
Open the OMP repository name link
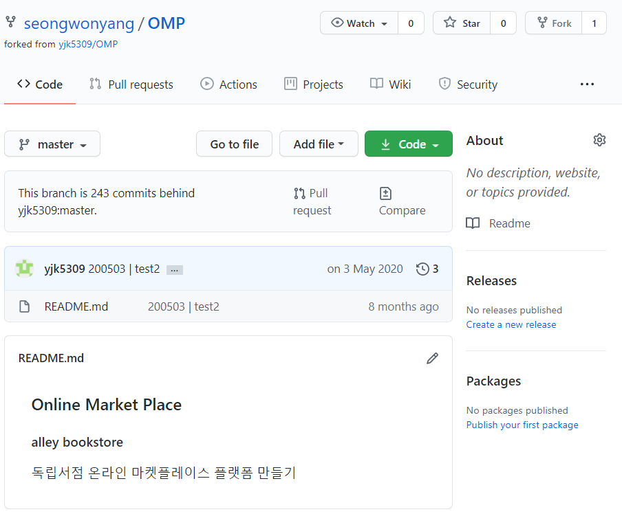point(167,23)
